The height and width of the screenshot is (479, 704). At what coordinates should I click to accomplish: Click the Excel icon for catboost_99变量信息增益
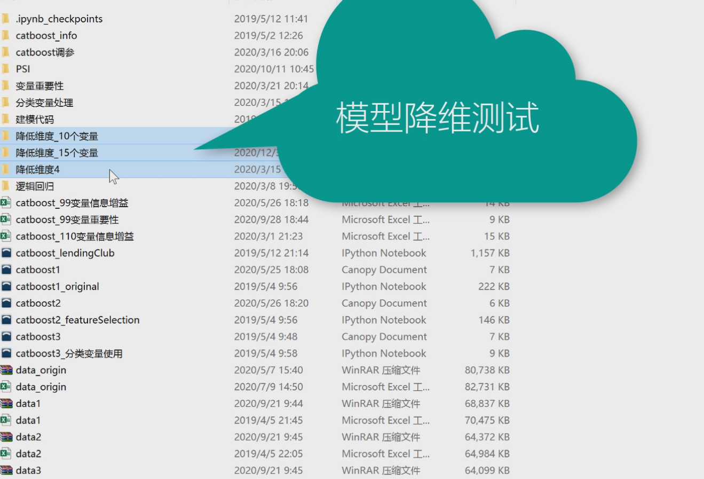click(8, 202)
